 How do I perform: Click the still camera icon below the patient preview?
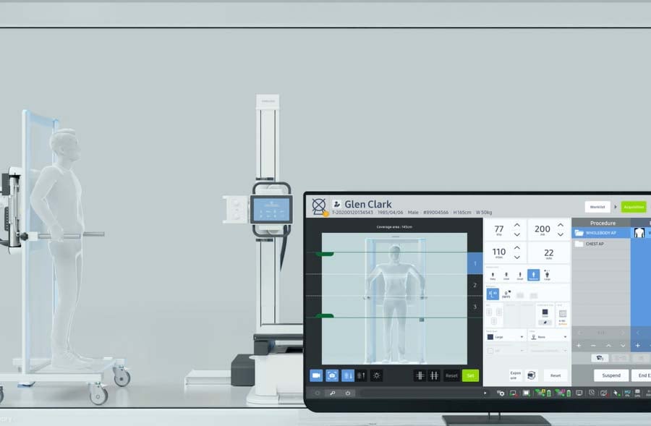(333, 375)
